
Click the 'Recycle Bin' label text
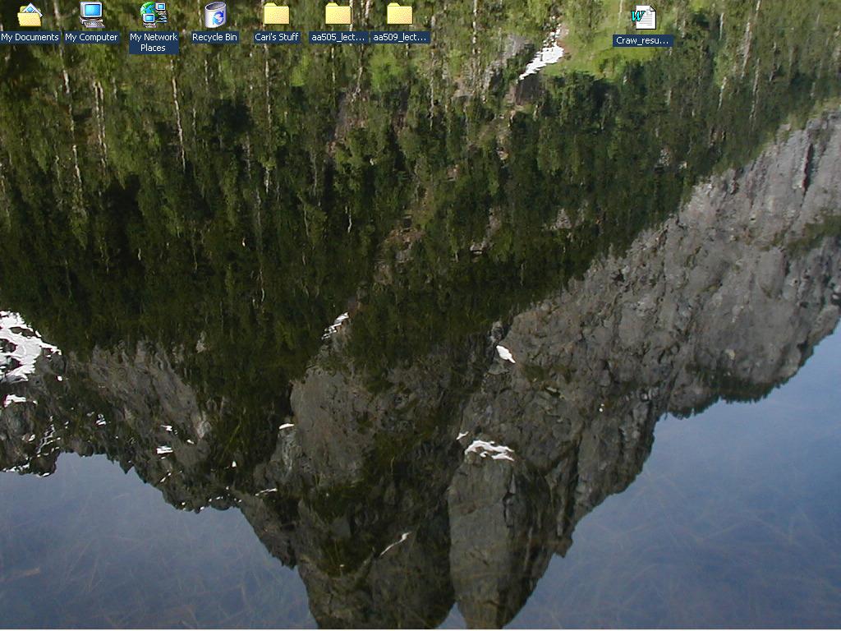pos(214,37)
